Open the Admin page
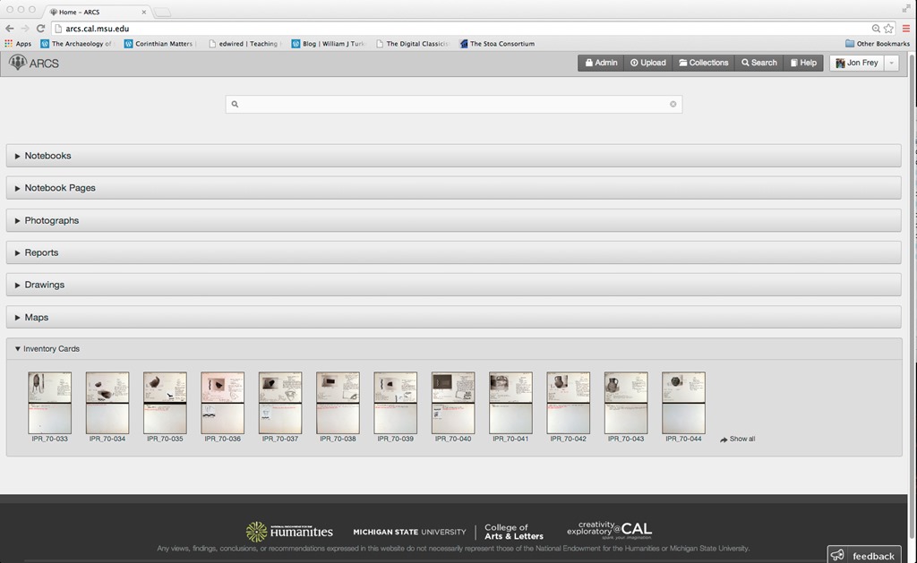The image size is (917, 563). coord(601,63)
